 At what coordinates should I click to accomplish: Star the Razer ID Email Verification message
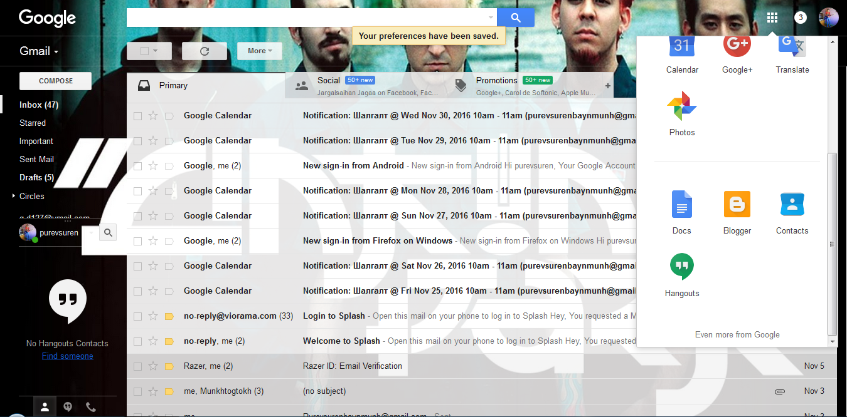pyautogui.click(x=153, y=366)
